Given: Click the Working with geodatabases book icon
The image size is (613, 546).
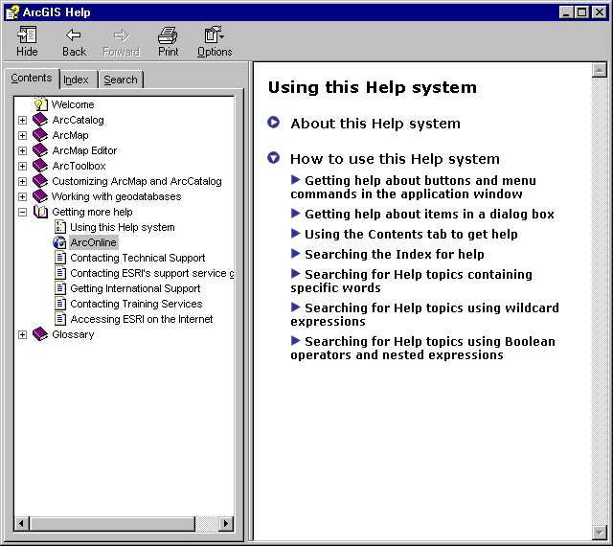Looking at the screenshot, I should [x=40, y=196].
